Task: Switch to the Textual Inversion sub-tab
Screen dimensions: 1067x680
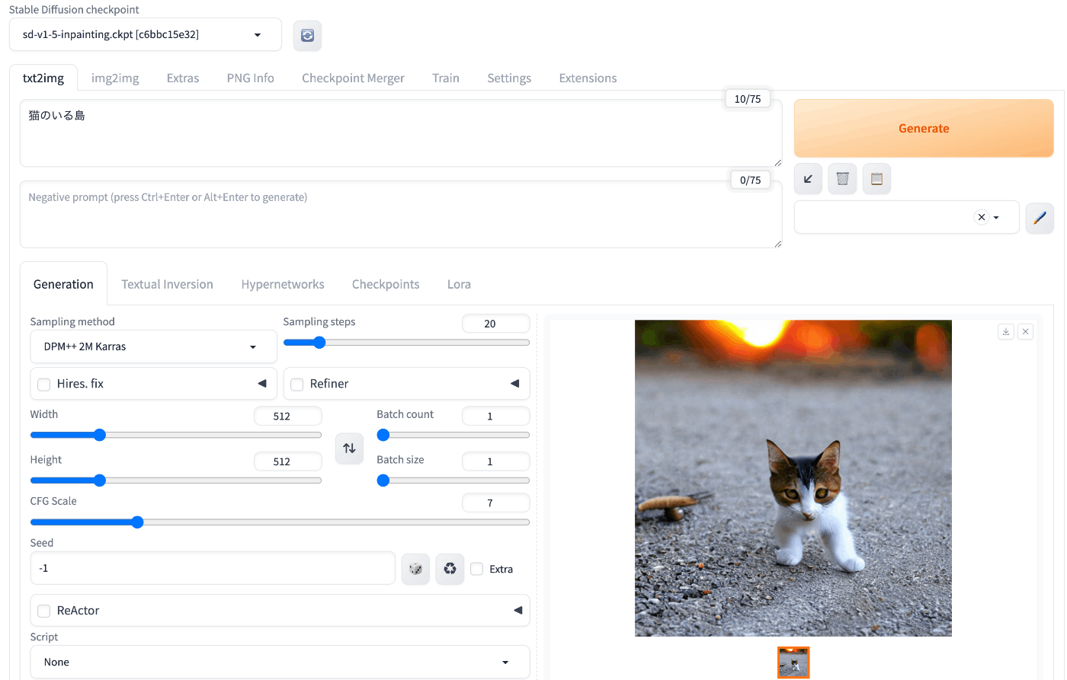Action: click(167, 284)
